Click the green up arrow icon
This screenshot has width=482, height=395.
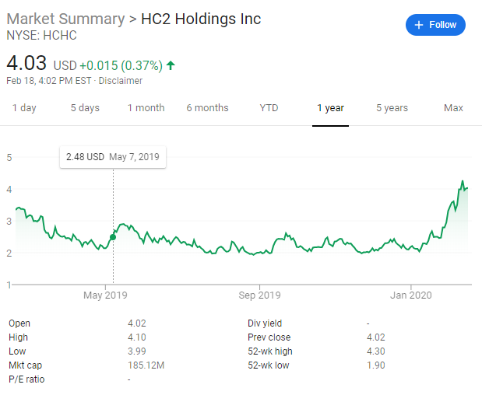click(x=171, y=65)
